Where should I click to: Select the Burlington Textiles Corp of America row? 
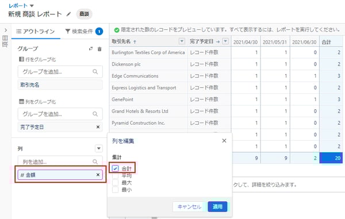(x=148, y=52)
